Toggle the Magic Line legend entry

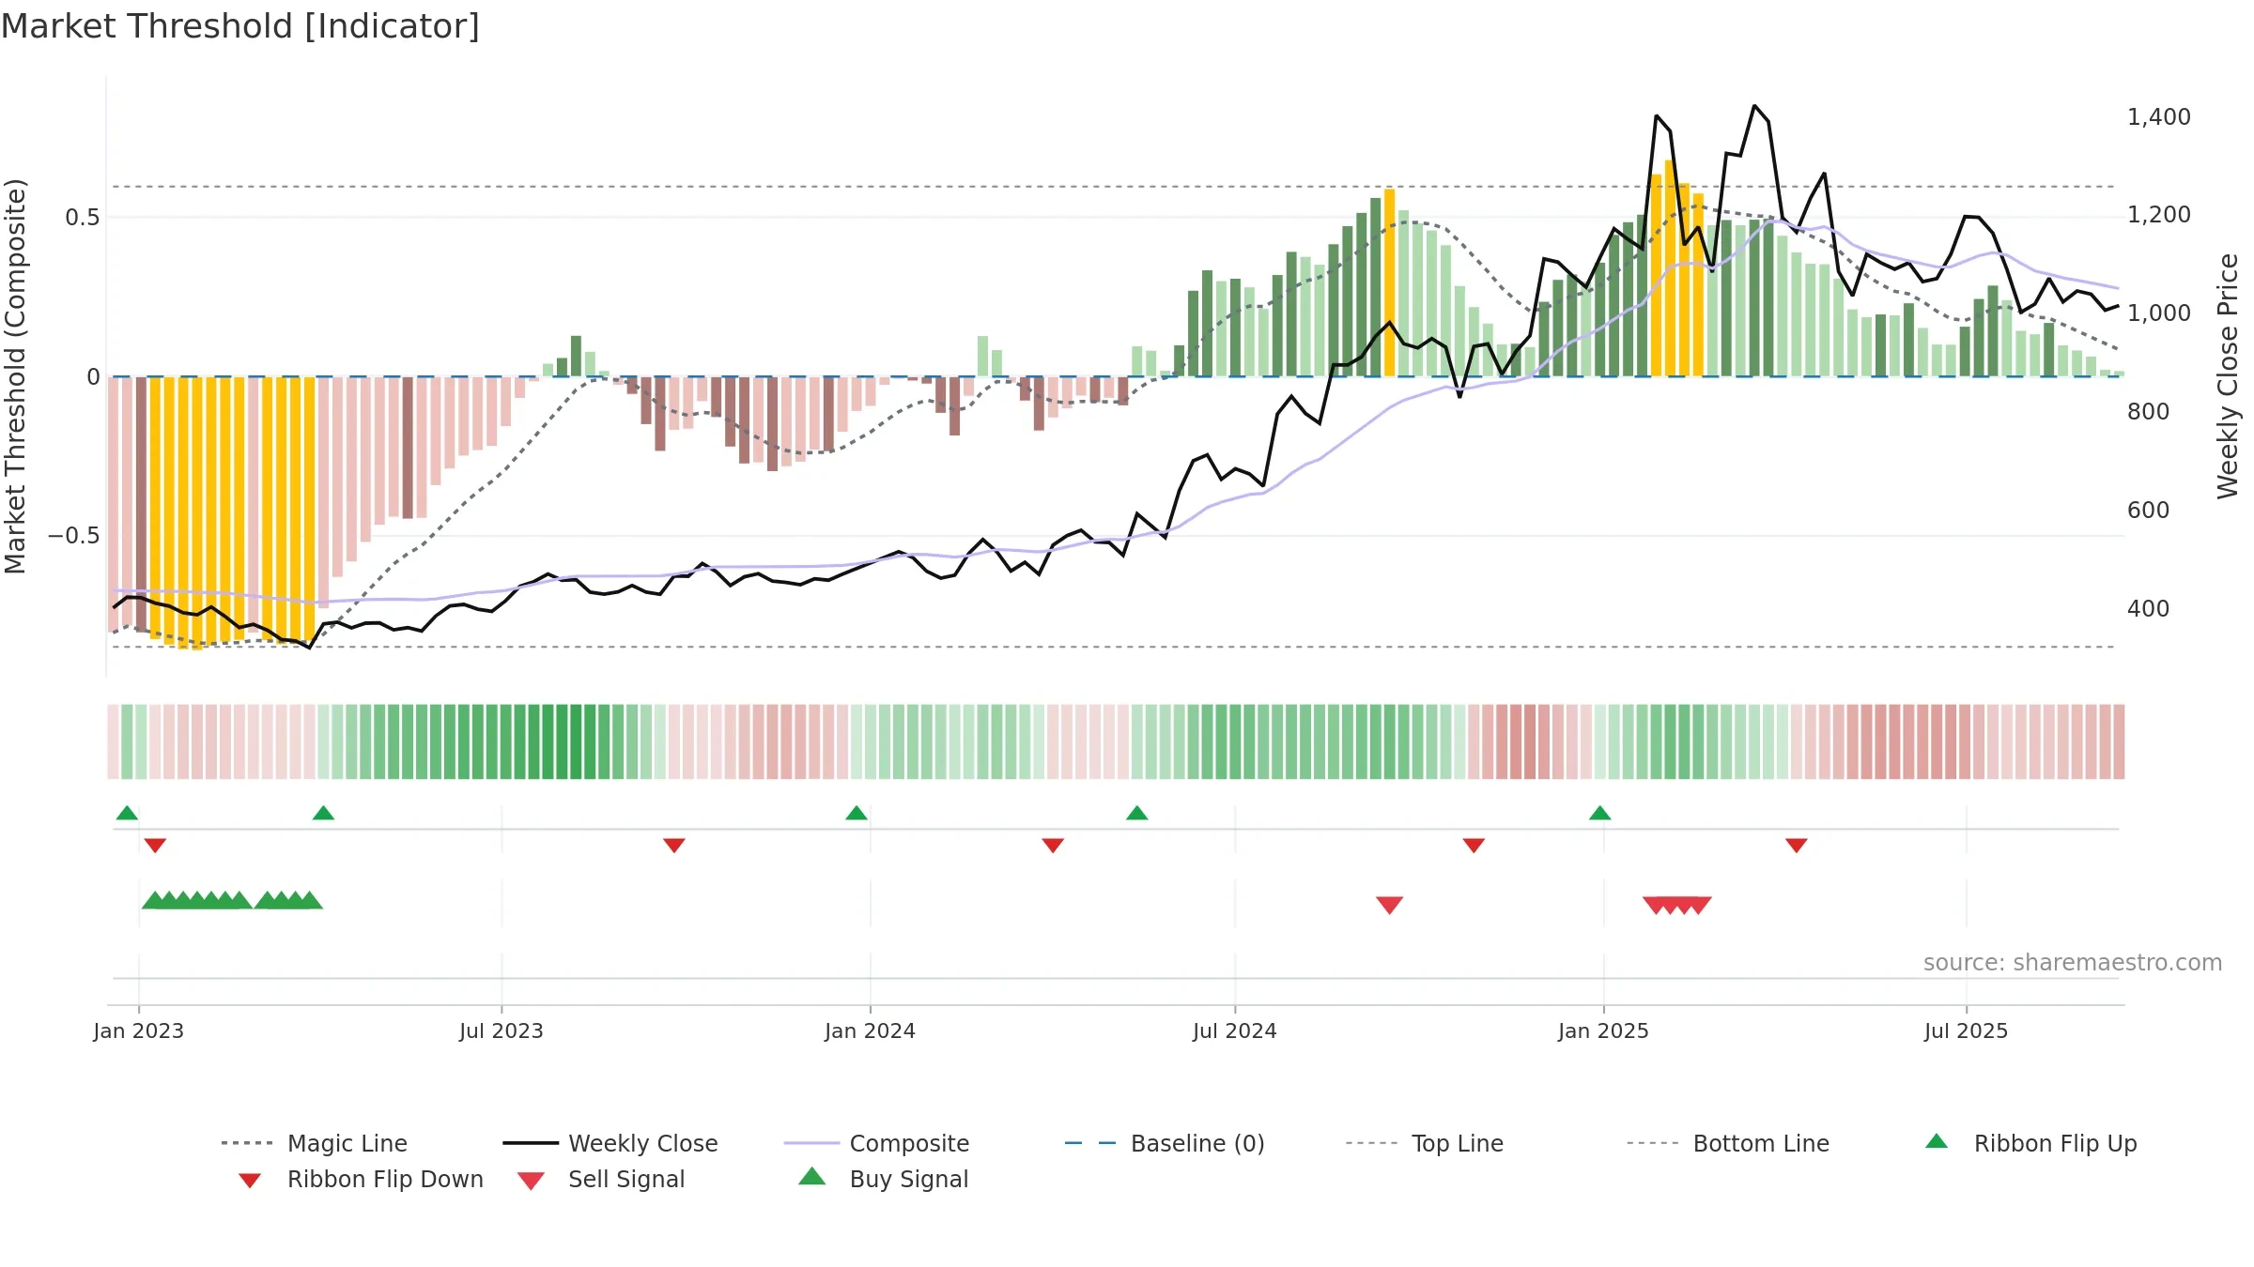(314, 1143)
